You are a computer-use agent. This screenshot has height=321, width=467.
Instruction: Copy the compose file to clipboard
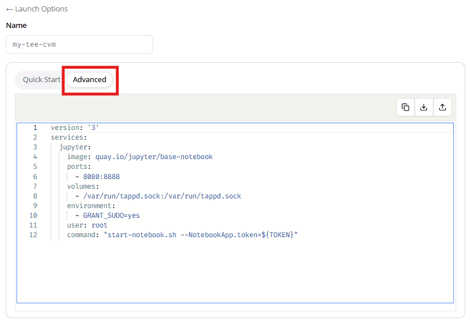pyautogui.click(x=405, y=107)
